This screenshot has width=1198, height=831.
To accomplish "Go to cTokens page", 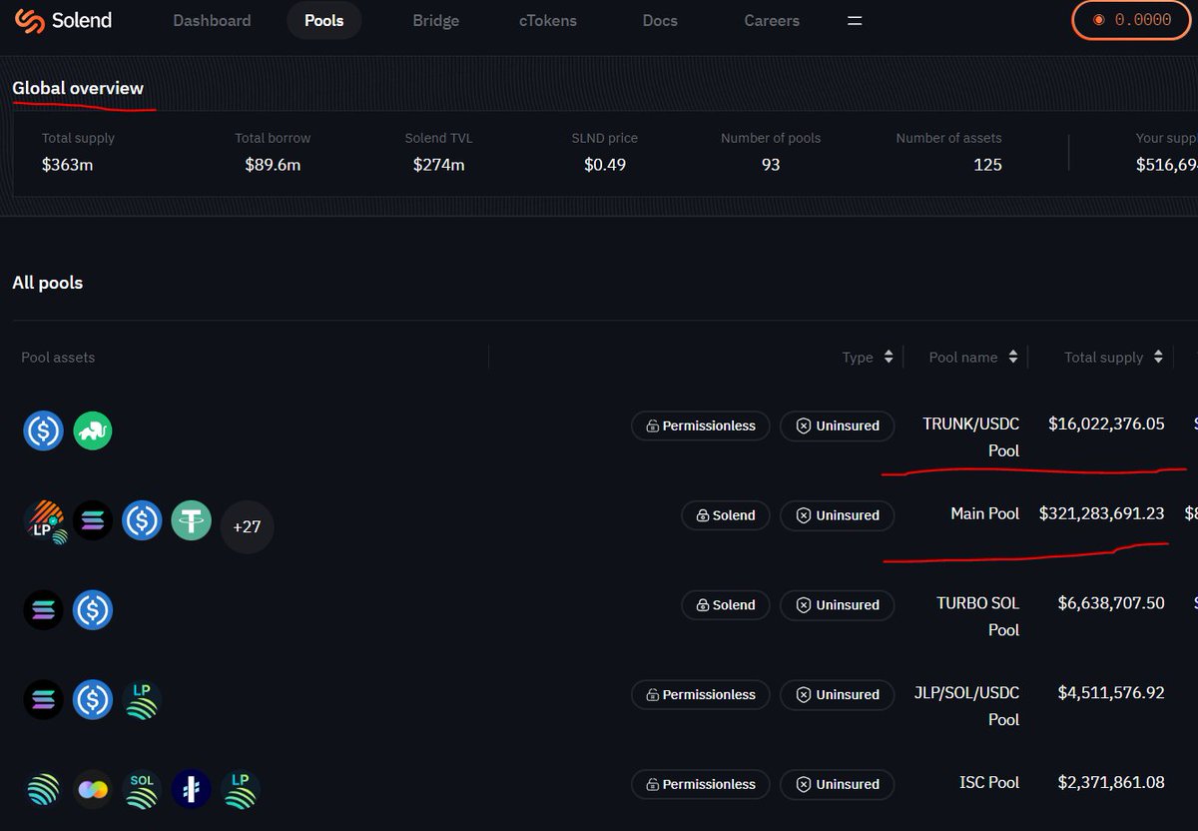I will (548, 20).
